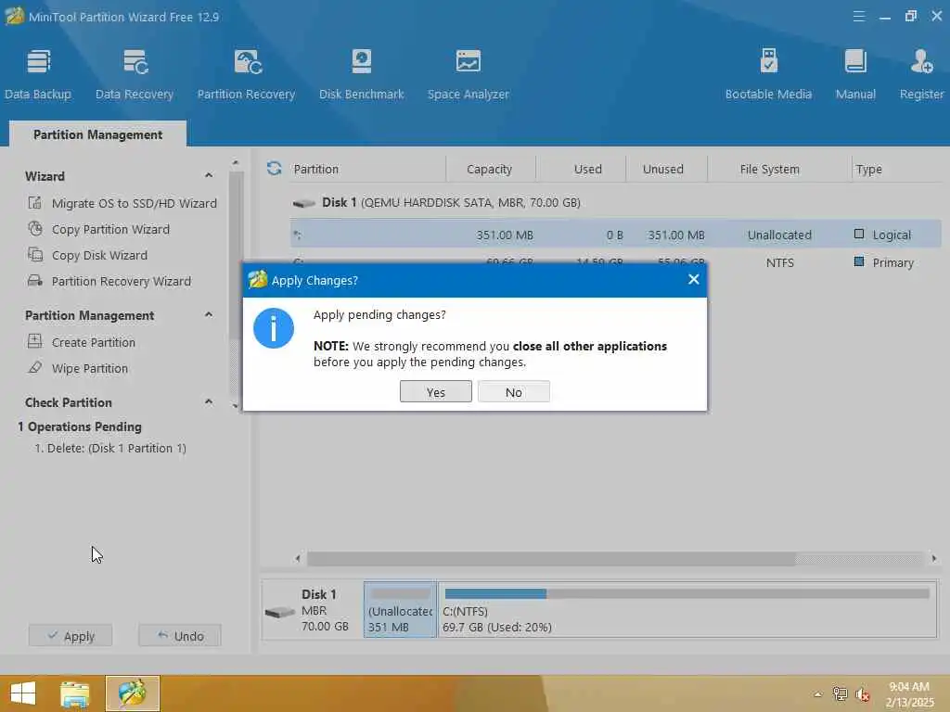Select pending operation Delete Disk 1 Partition 1
Screen dimensions: 950x712
click(110, 448)
